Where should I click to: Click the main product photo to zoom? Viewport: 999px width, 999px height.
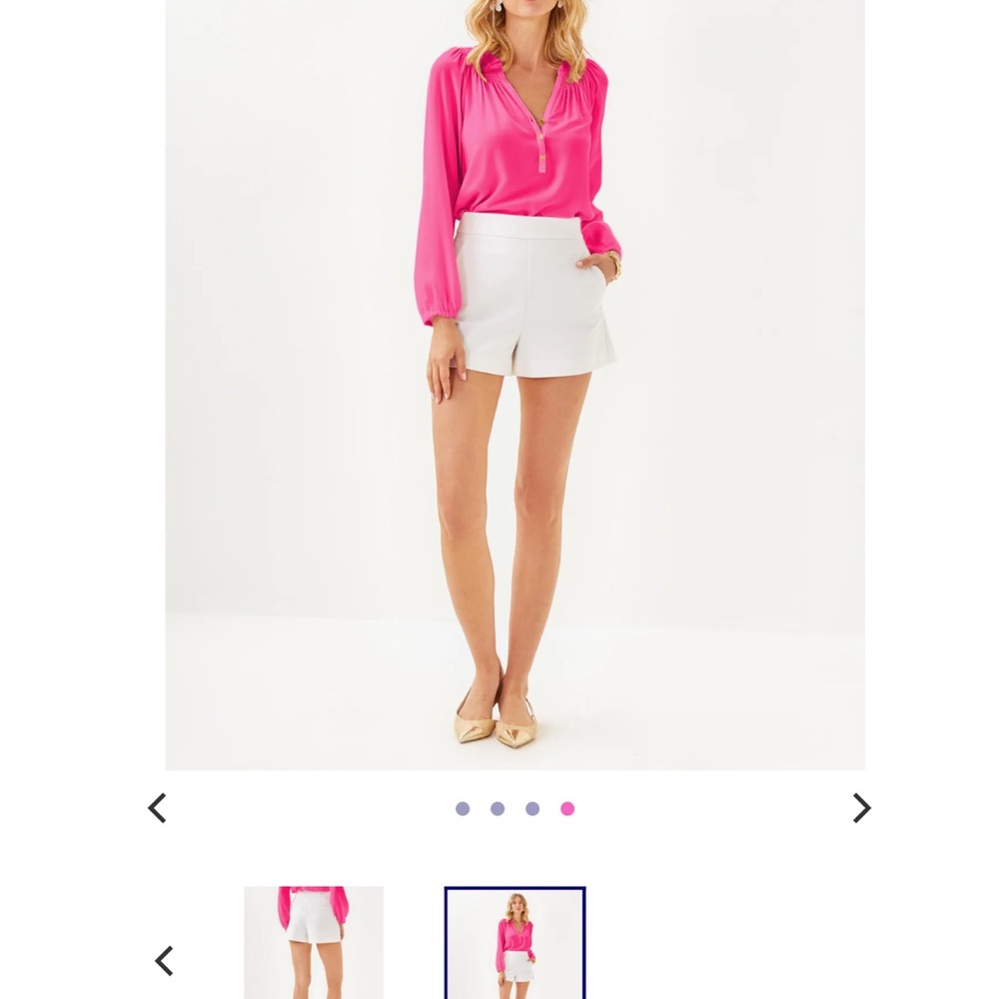point(514,385)
